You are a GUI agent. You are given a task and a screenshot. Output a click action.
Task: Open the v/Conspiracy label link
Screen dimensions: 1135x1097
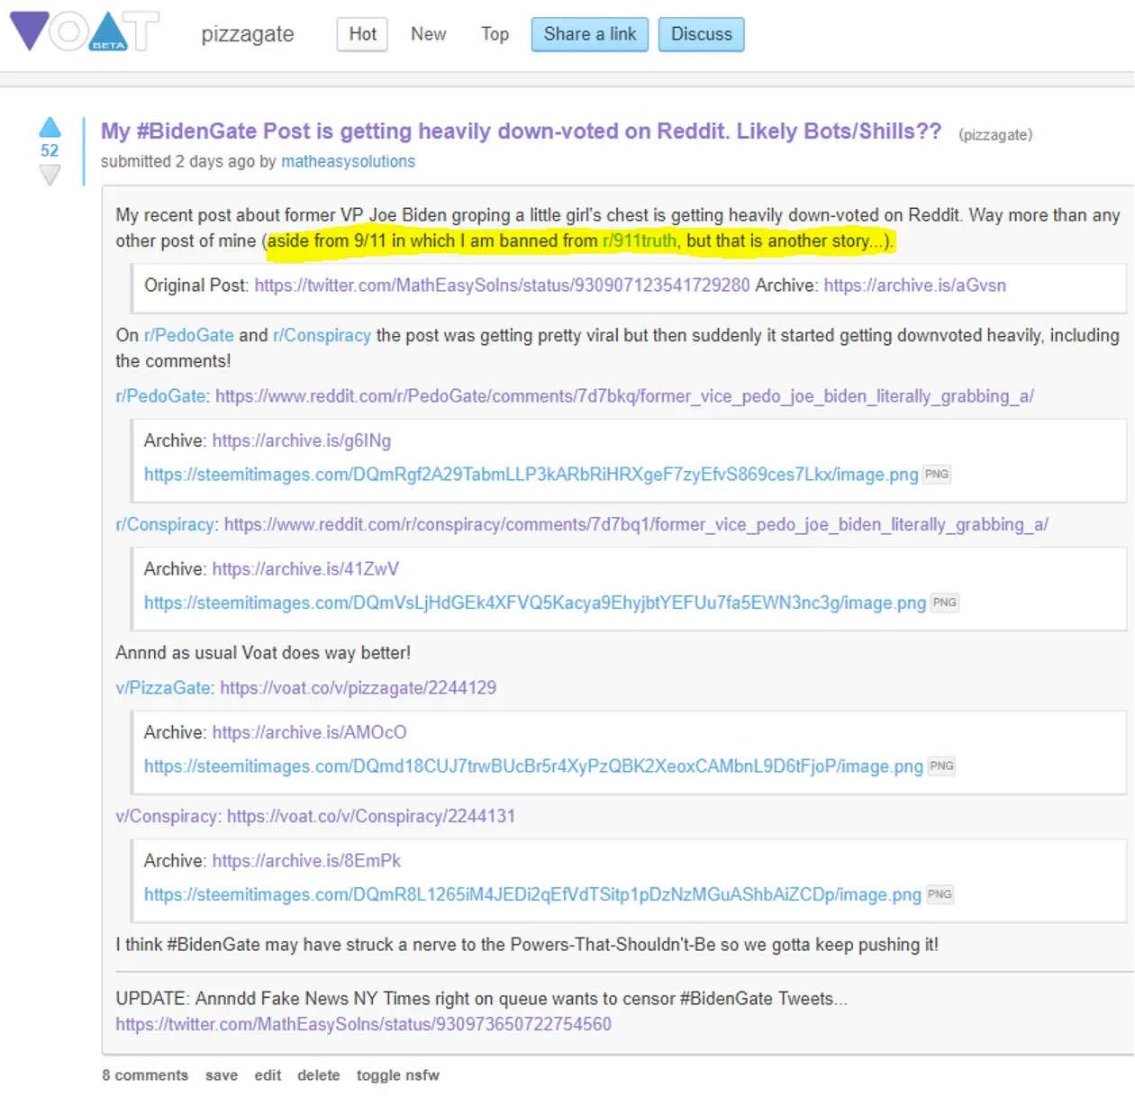click(167, 816)
